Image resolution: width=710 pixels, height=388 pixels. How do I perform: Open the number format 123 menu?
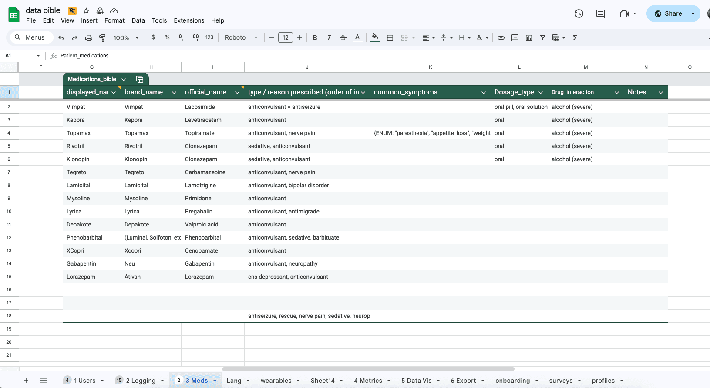click(209, 37)
